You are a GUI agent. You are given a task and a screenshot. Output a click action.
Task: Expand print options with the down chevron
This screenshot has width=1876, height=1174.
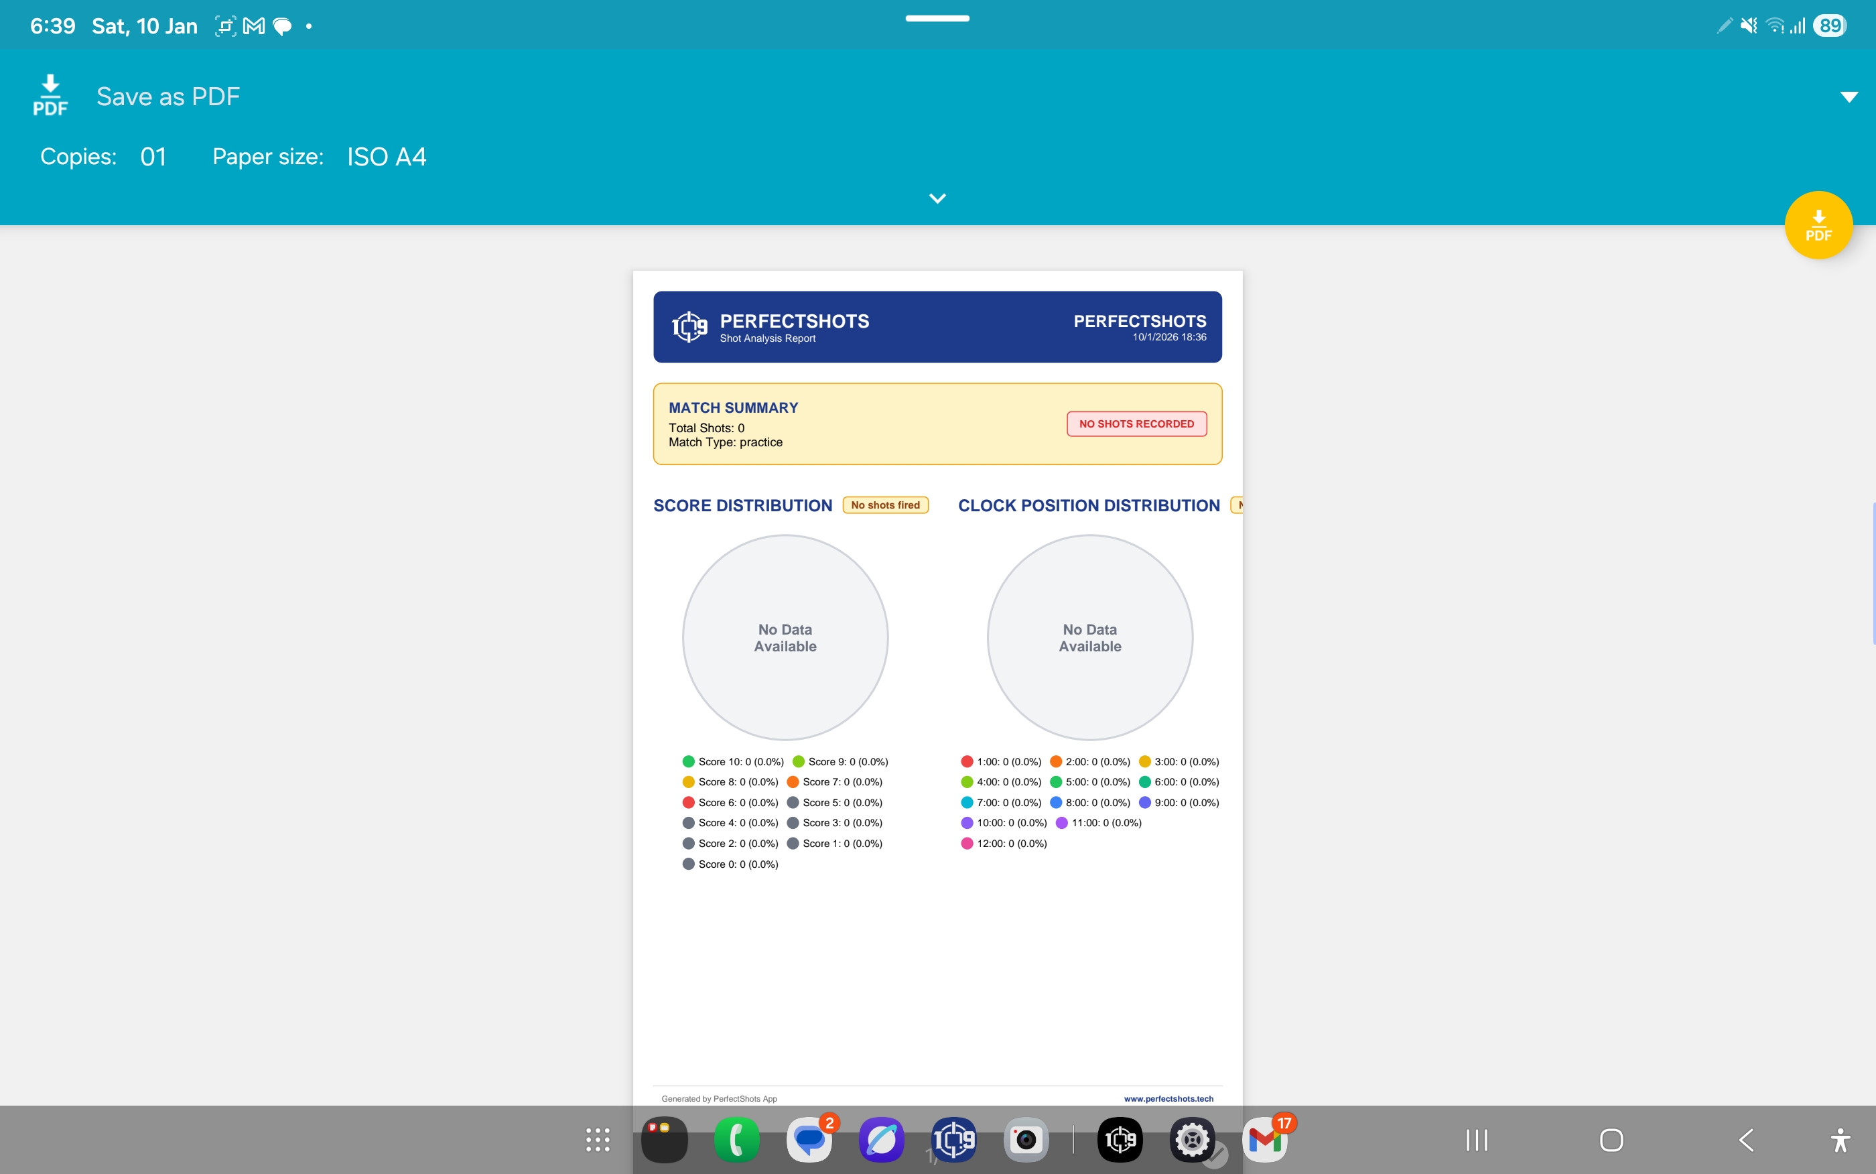(x=937, y=199)
